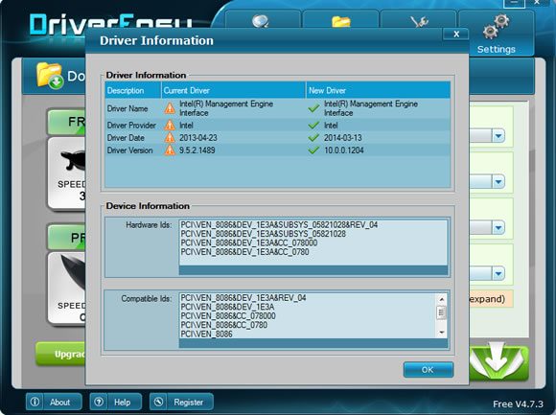Select the Description column header

[x=133, y=90]
